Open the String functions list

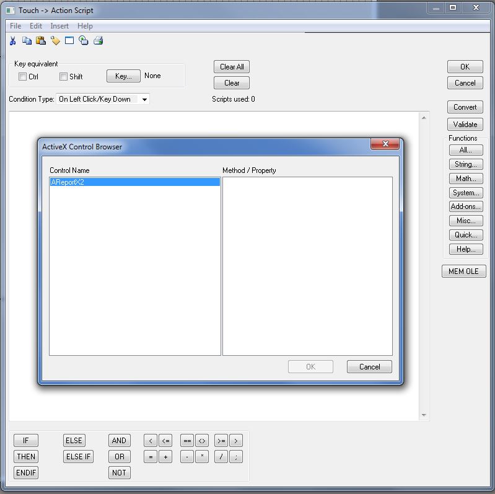click(465, 164)
